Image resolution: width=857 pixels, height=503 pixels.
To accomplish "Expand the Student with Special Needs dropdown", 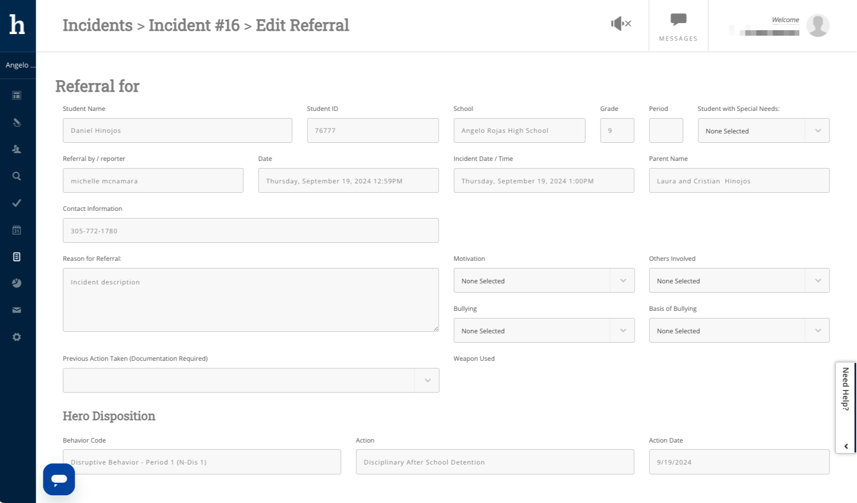I will coord(763,131).
